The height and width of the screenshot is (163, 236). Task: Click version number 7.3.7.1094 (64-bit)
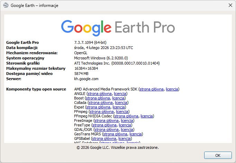click(90, 42)
